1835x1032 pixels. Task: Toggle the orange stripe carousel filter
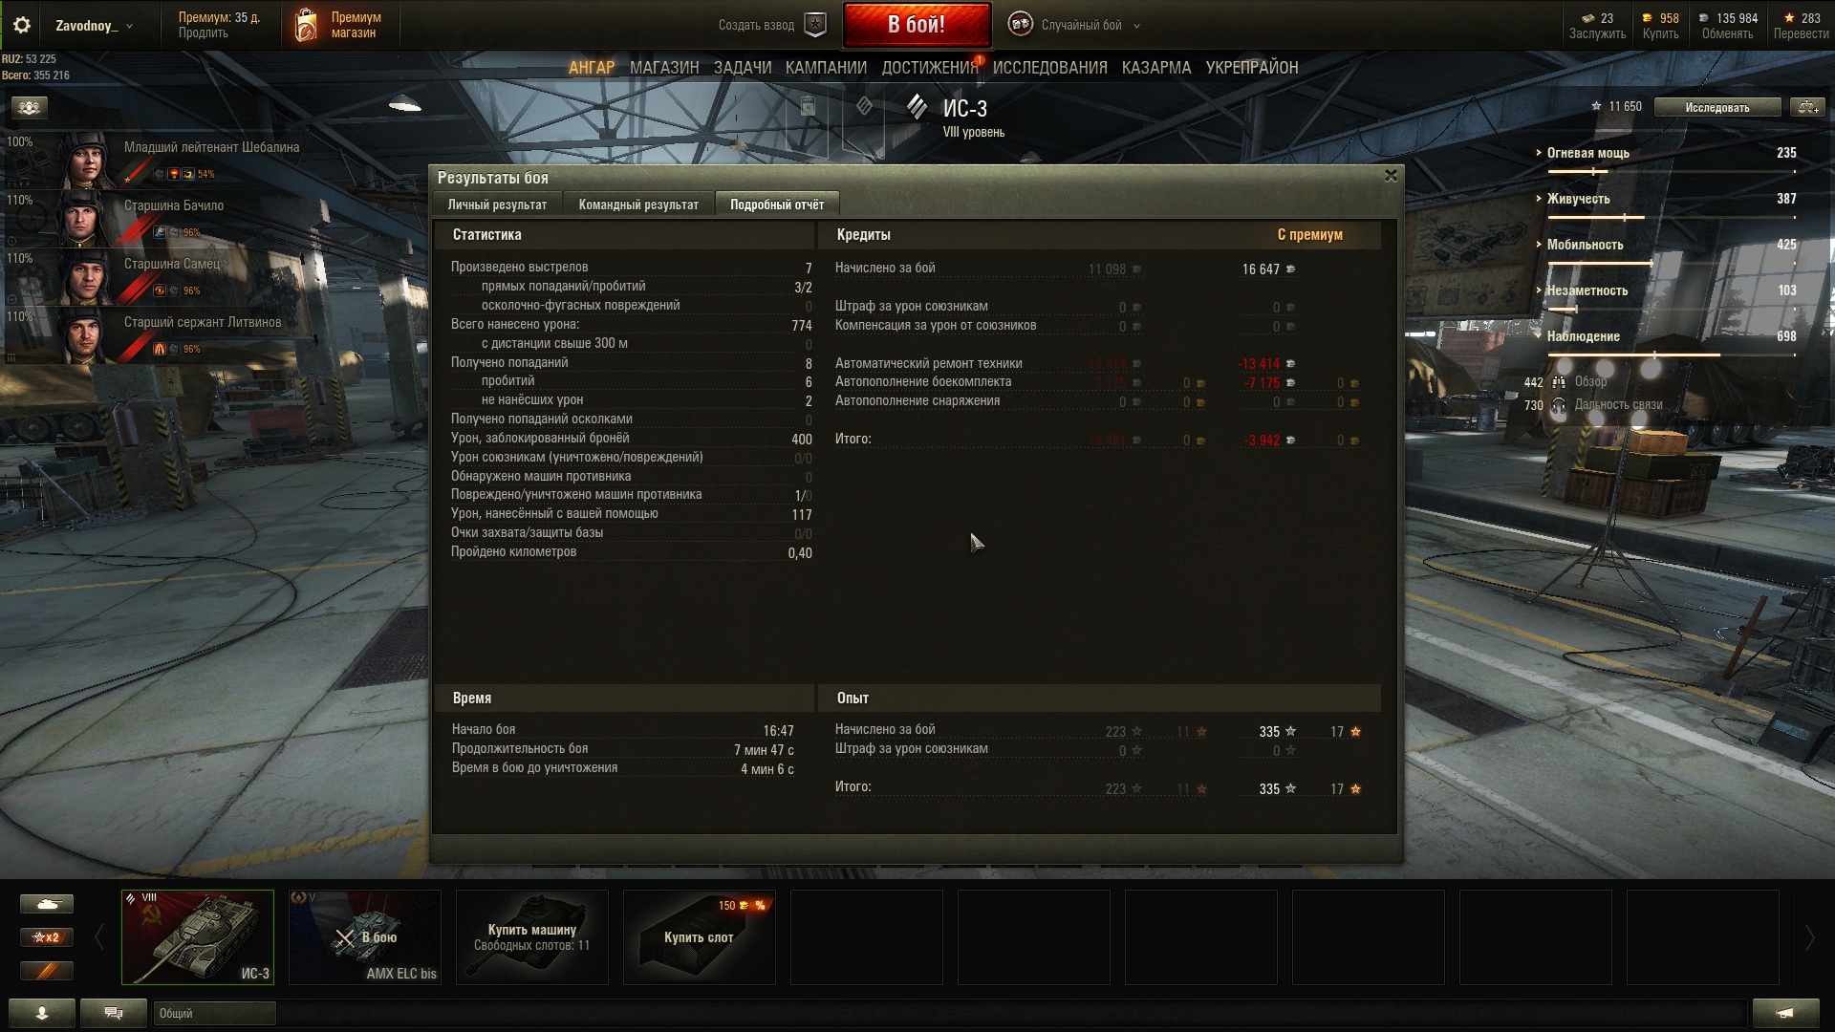tap(47, 971)
